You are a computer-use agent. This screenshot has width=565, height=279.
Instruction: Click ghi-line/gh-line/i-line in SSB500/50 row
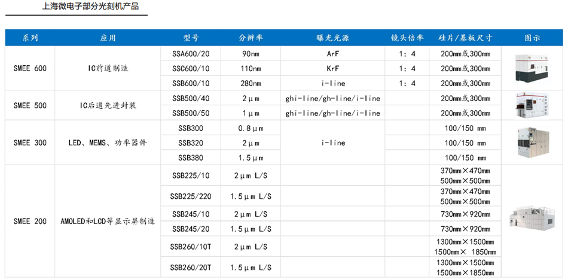[333, 113]
